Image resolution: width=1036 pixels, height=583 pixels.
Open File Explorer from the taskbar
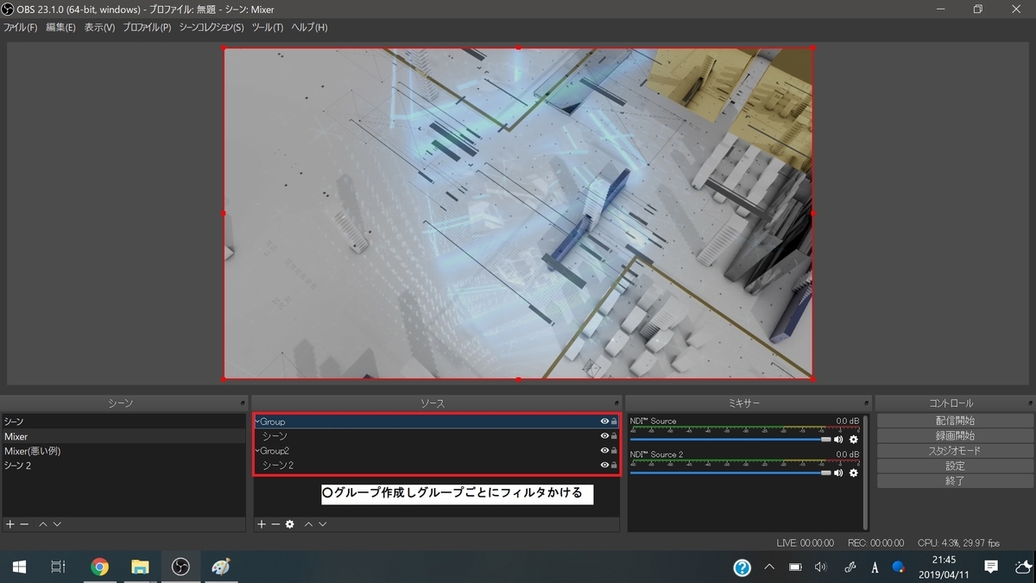140,567
